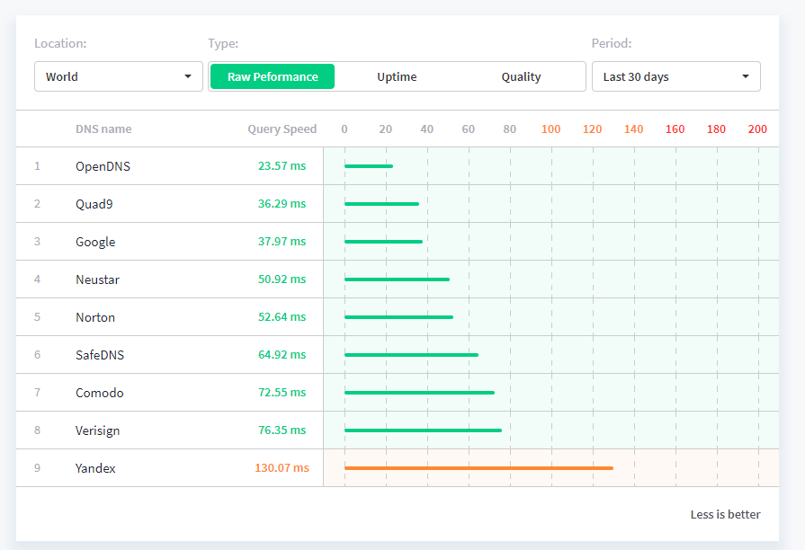Click the Query Speed column header
Image resolution: width=805 pixels, height=550 pixels.
tap(282, 129)
